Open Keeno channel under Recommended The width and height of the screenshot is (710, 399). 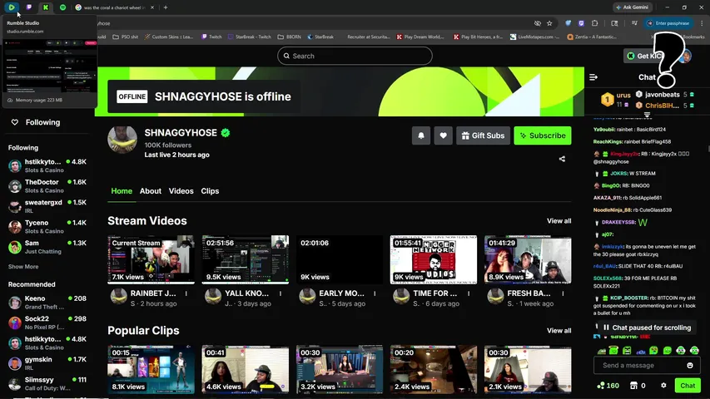[47, 303]
